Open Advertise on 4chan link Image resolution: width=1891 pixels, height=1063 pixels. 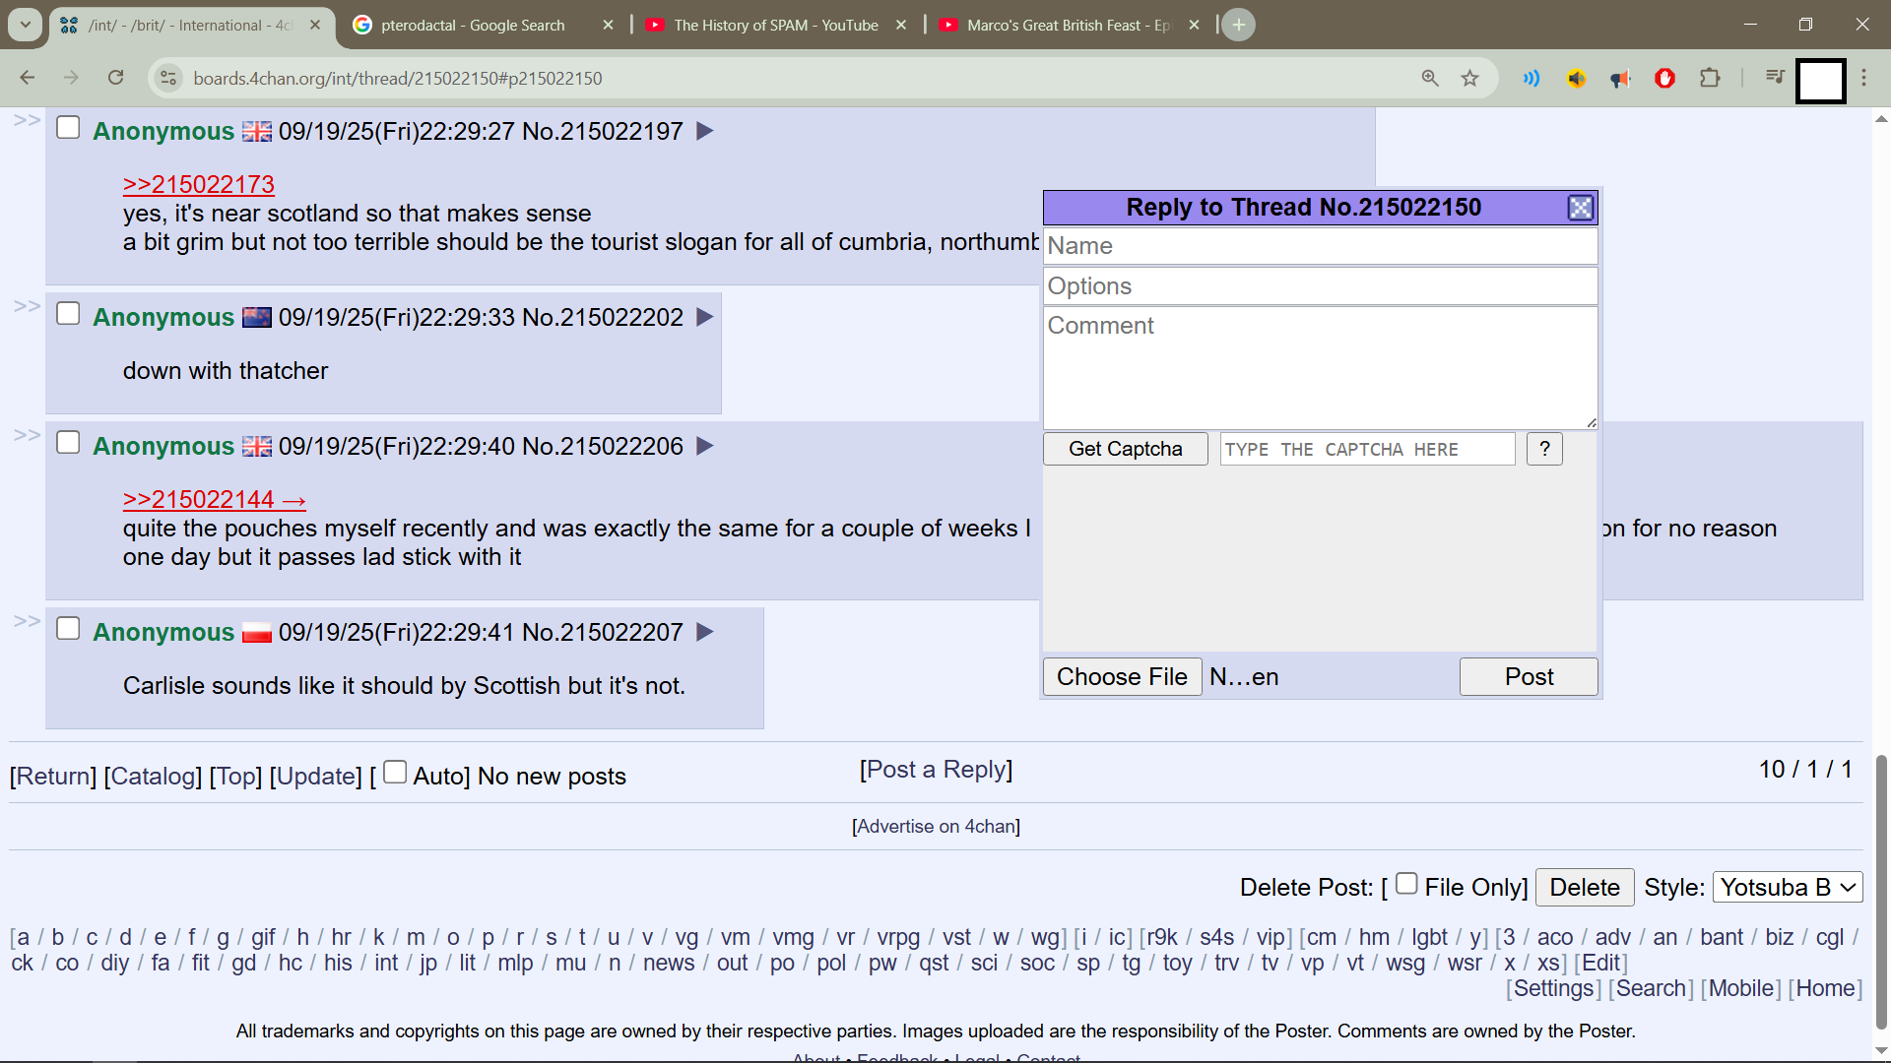936,827
